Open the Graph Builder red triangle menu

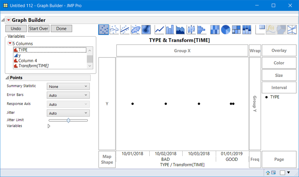[9, 20]
